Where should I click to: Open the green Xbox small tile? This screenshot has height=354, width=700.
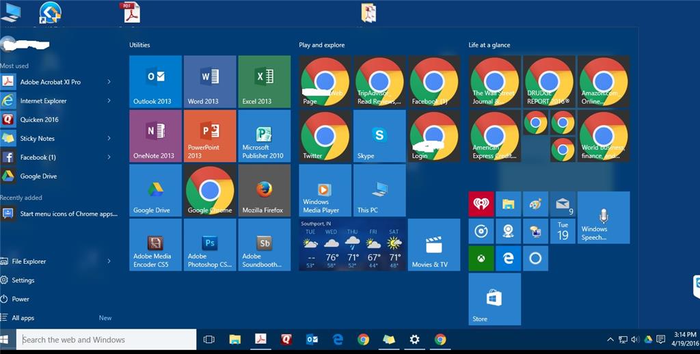[481, 258]
